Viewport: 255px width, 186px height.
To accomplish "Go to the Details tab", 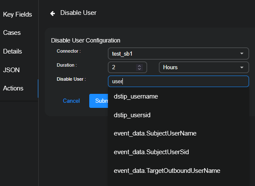I will click(13, 51).
